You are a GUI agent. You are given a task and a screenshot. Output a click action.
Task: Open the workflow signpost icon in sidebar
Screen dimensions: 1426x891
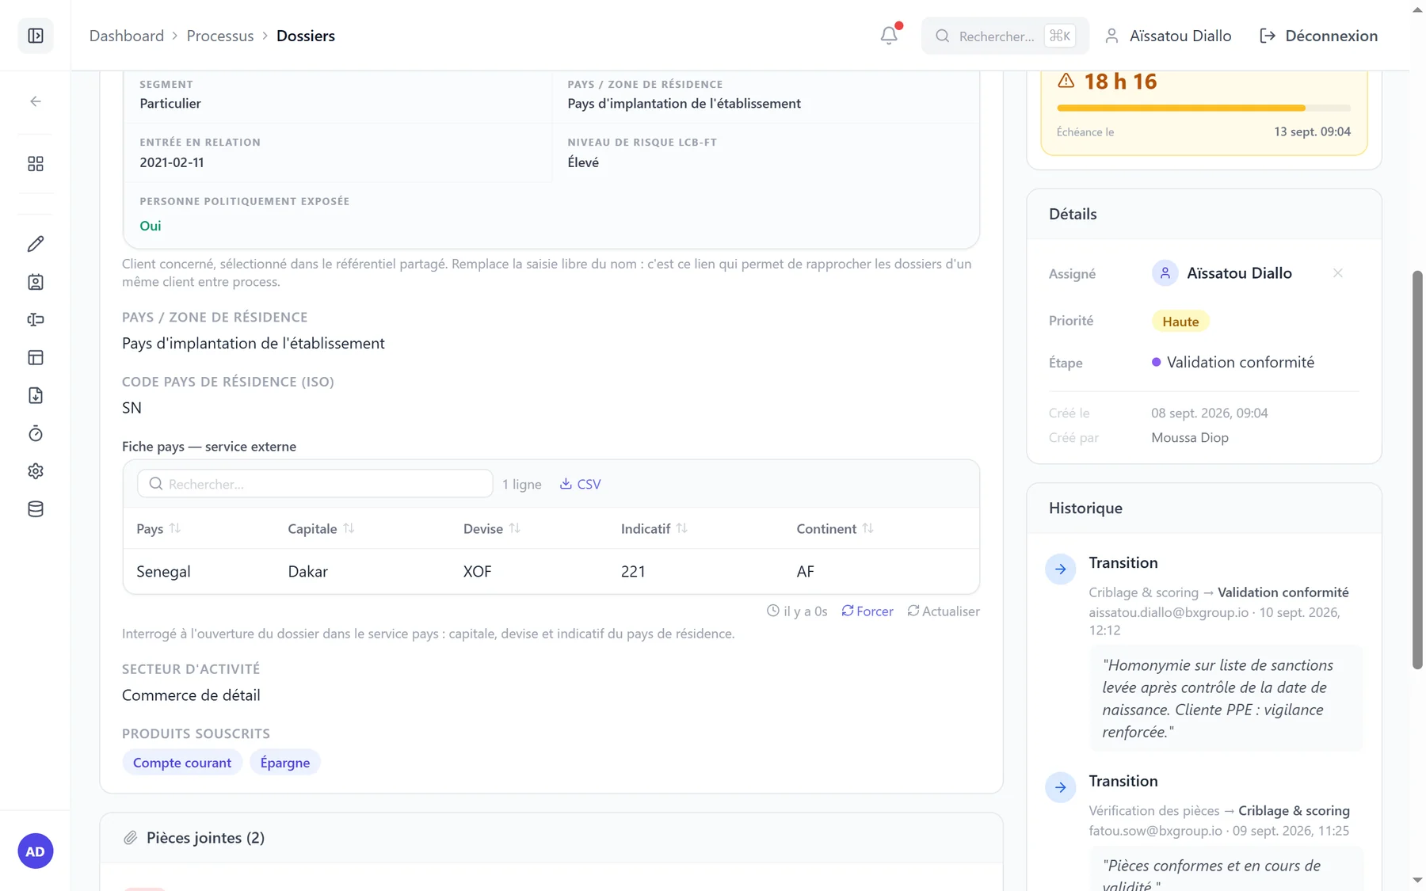click(x=36, y=320)
